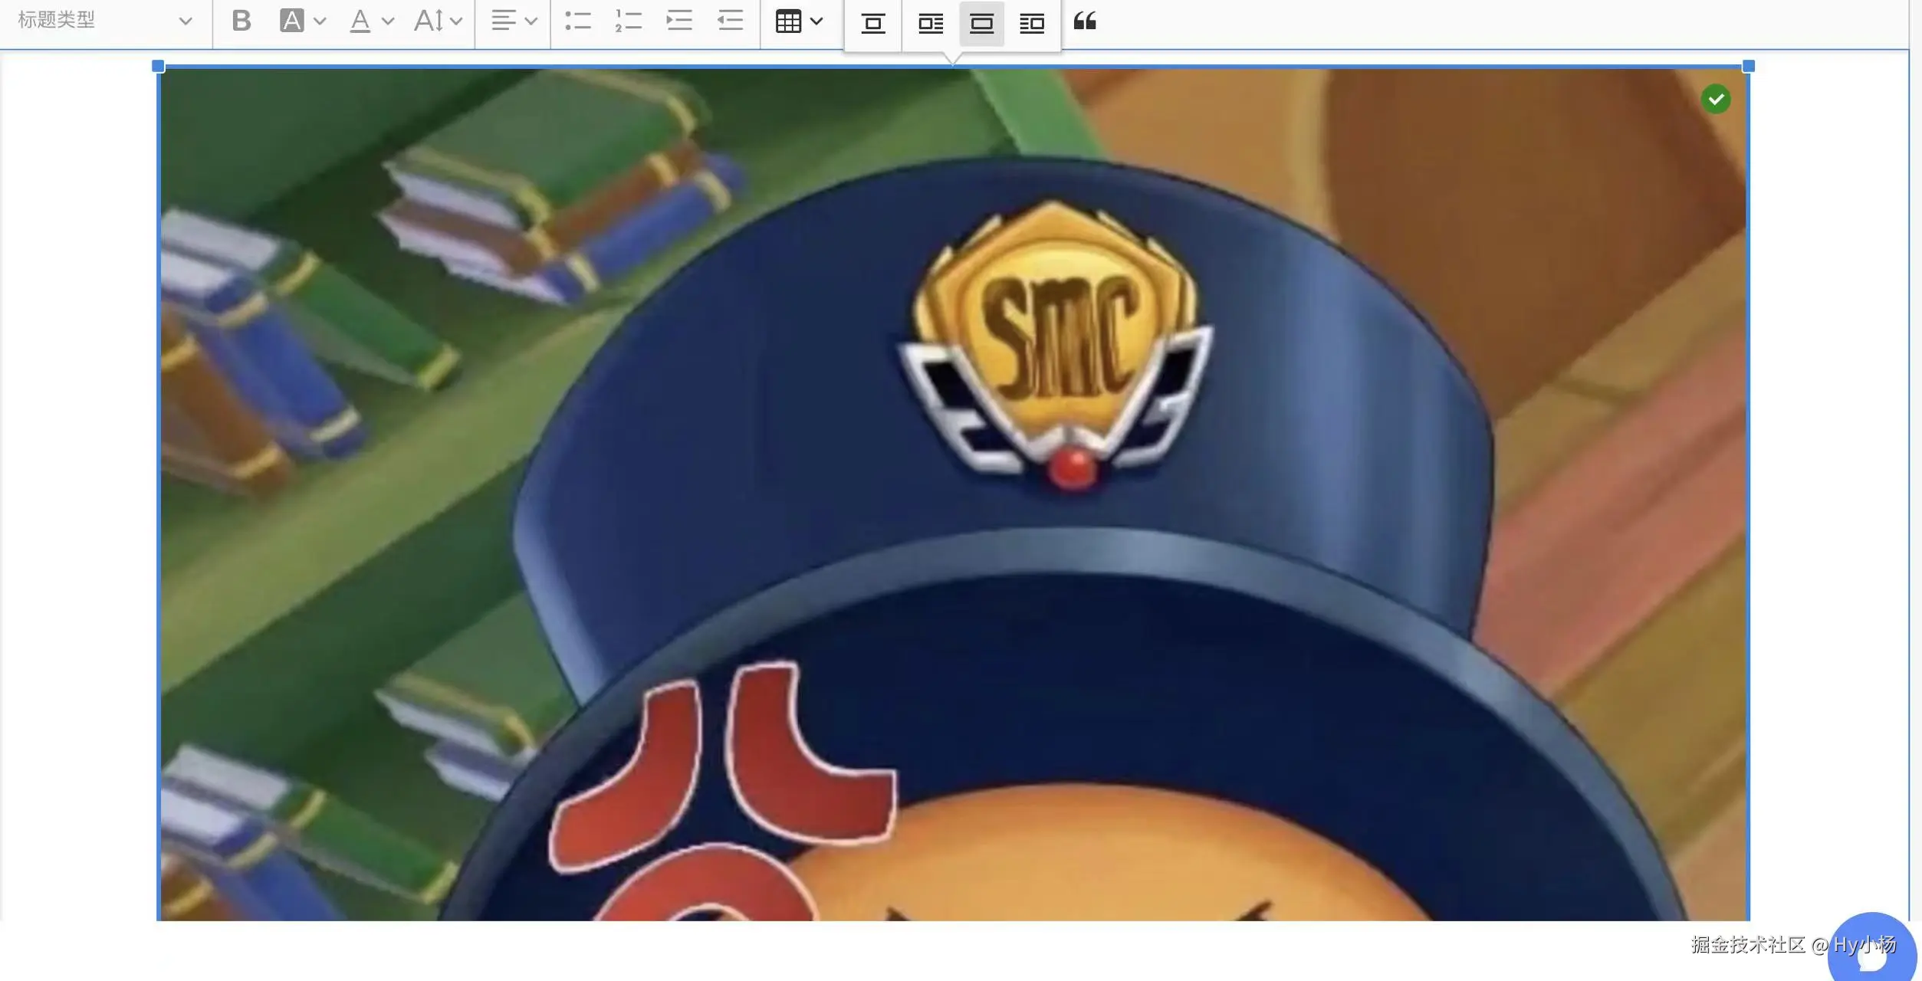The width and height of the screenshot is (1922, 981).
Task: Open the table insertion dropdown
Action: pos(797,21)
